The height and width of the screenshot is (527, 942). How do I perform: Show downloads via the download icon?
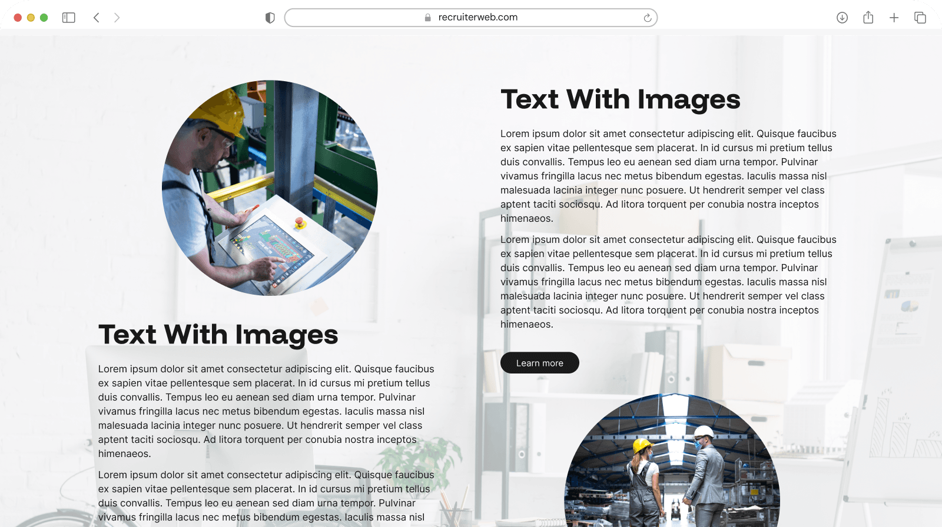pos(843,18)
